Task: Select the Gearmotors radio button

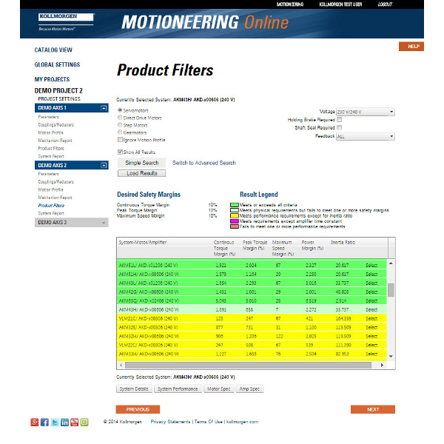Action: (120, 132)
